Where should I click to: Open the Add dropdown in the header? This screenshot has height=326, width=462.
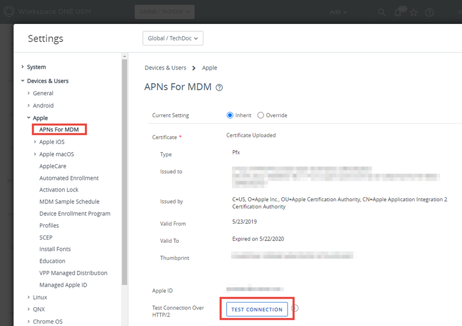pyautogui.click(x=338, y=12)
